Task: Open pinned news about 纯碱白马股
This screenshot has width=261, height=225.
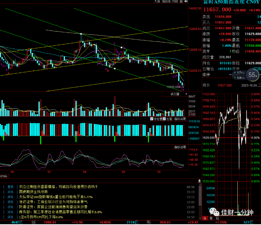Action: [x=58, y=187]
